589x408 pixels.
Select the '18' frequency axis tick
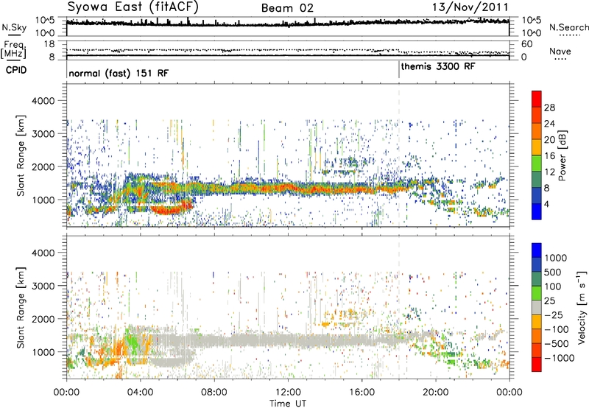pos(49,44)
